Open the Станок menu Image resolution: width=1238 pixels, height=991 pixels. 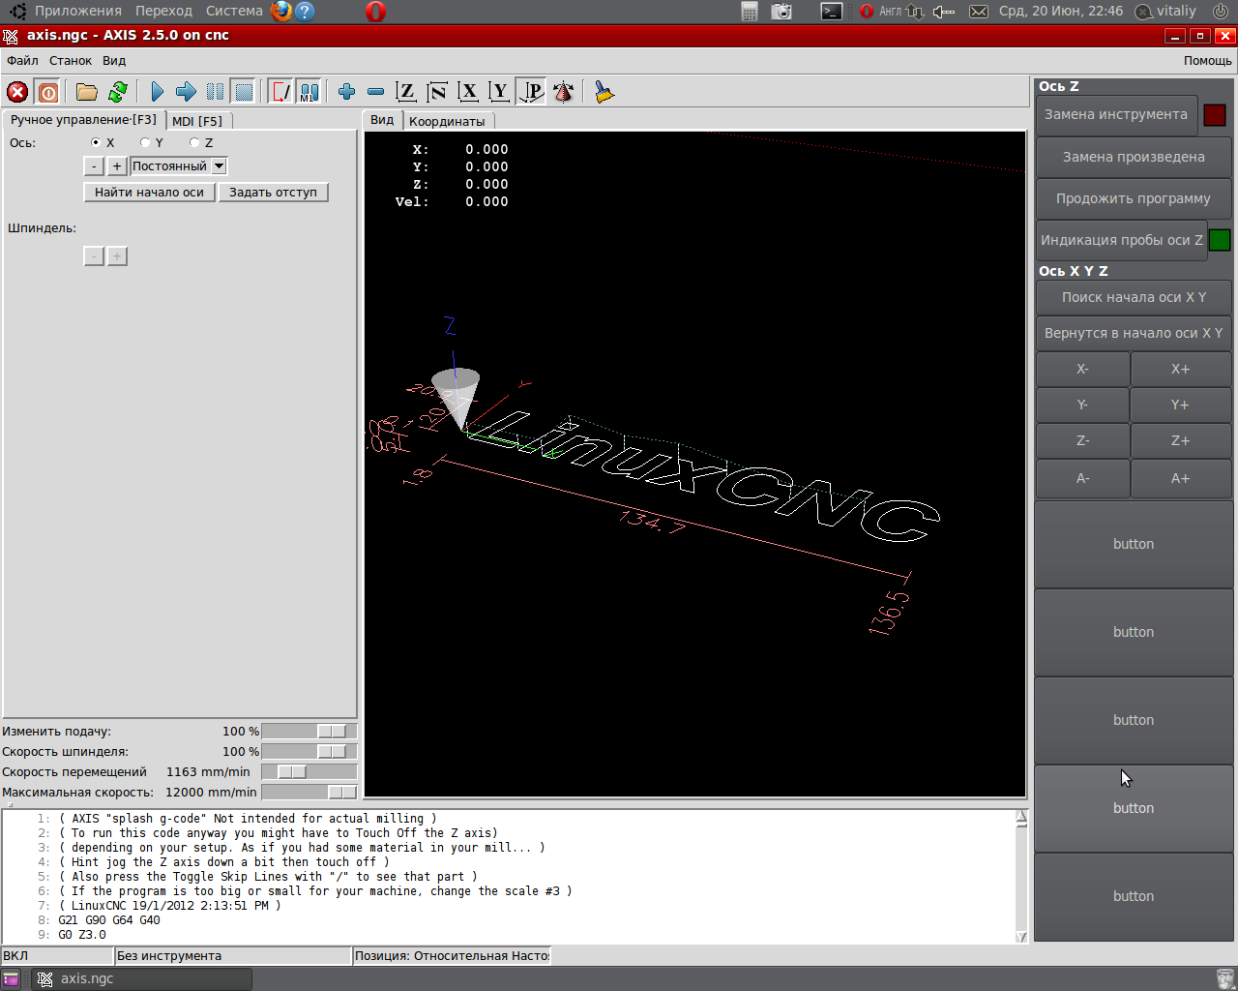coord(71,60)
